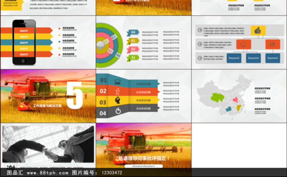Click the green 03 ribbon label
Image resolution: width=287 pixels, height=177 pixels.
(133, 58)
